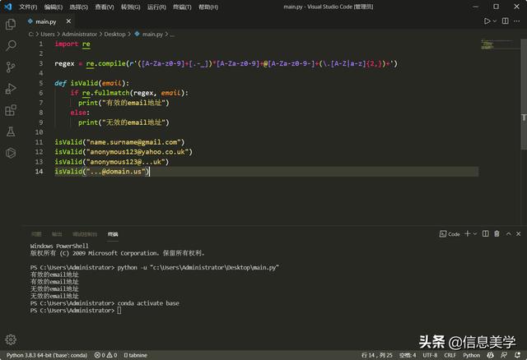
Task: Click the Python 3.8.3 64-bit interpreter selector
Action: [47, 355]
